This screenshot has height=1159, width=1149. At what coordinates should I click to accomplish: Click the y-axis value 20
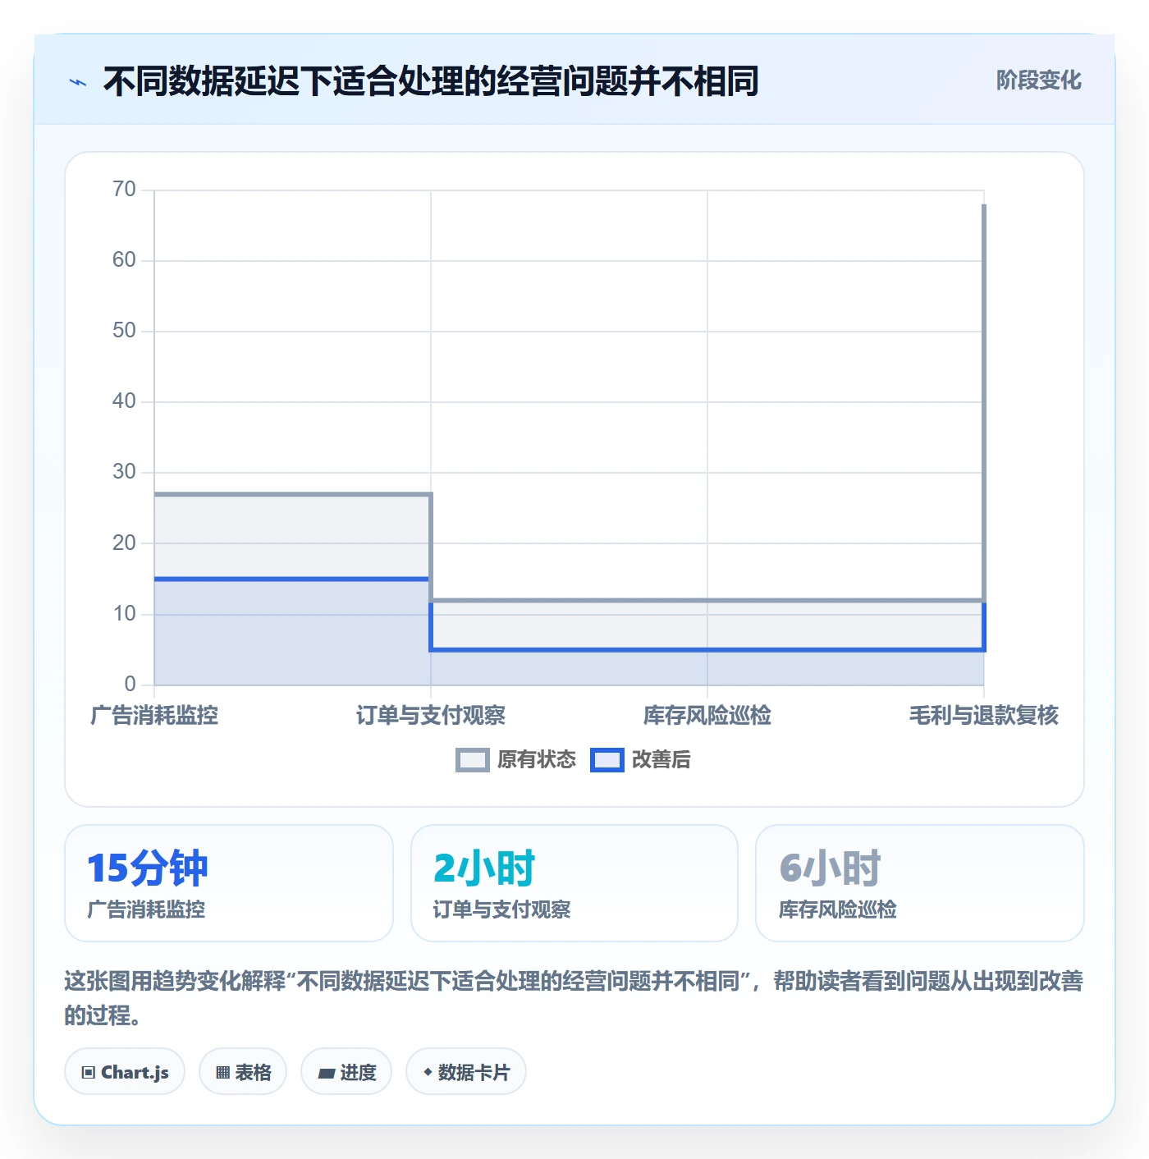pos(124,543)
